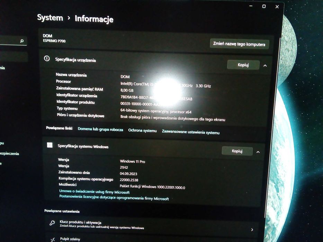Select Pakiet funkcji Windows 1000.22001.1000.0 value
Viewport: 323px width, 242px height.
point(152,187)
